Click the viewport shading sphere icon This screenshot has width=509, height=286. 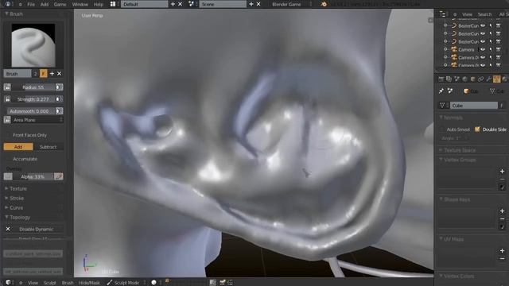(x=153, y=283)
